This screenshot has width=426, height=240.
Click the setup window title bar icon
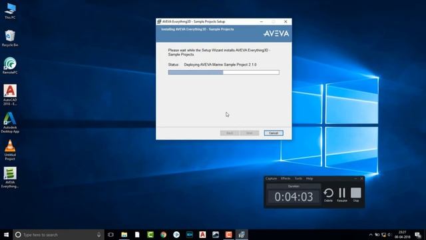159,21
